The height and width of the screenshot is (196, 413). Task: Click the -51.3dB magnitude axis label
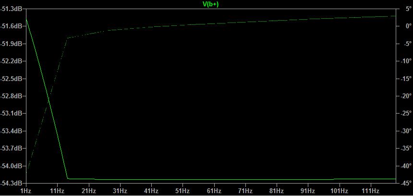11,9
